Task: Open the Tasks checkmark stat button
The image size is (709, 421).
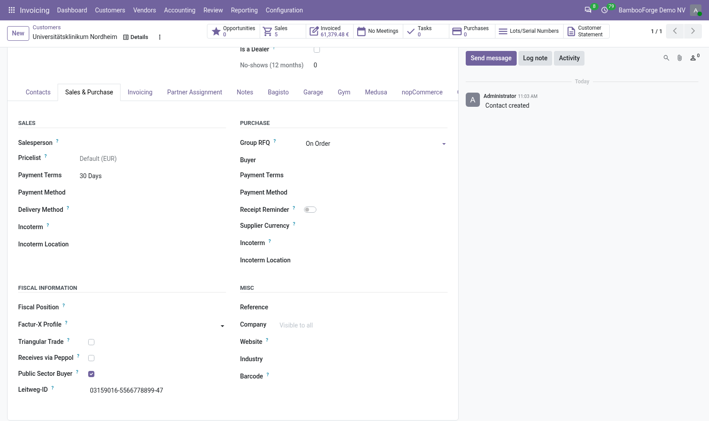Action: pos(426,31)
